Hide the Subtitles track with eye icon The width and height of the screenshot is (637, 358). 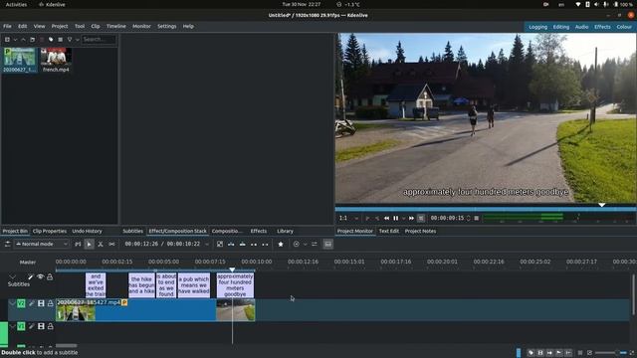click(x=40, y=277)
